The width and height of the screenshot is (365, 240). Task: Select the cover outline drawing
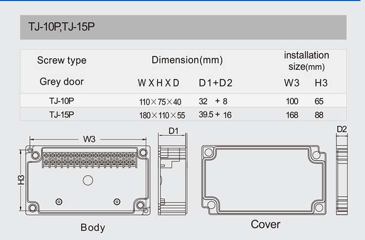263,180
